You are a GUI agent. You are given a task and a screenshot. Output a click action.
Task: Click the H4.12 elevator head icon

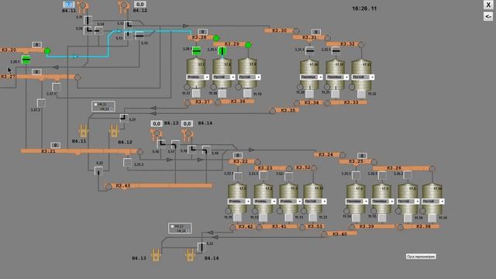coord(124,6)
